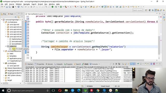Image resolution: width=166 pixels, height=93 pixels.
Task: Collapse the src/main/java folder
Action: [x=4, y=22]
